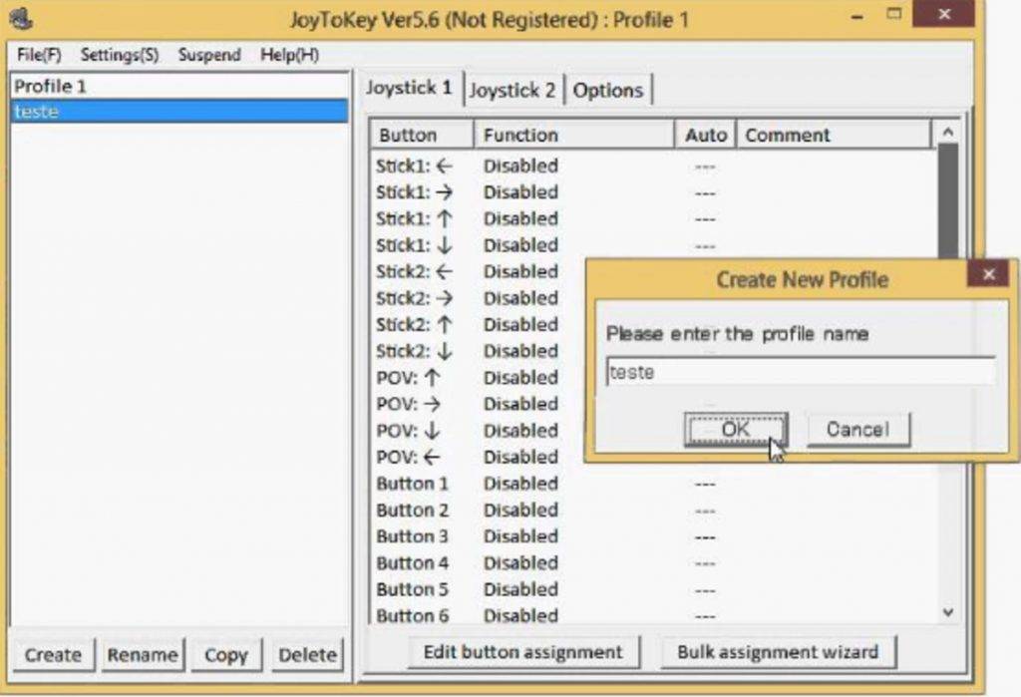Click the Create profile button
Screen dimensions: 1021x697
click(53, 655)
